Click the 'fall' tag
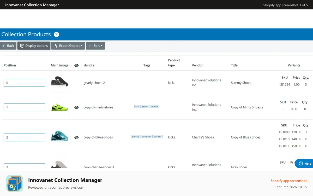313x196 pixels. [137, 107]
